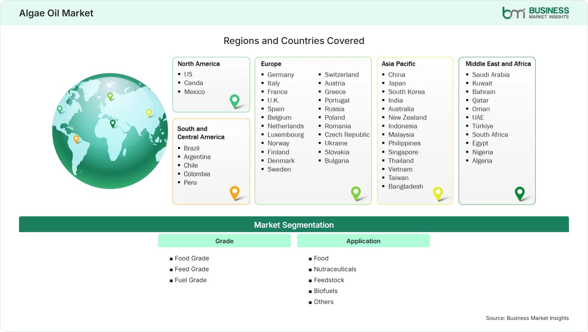The width and height of the screenshot is (588, 332).
Task: Select Saudi Arabia entry
Action: pos(491,75)
